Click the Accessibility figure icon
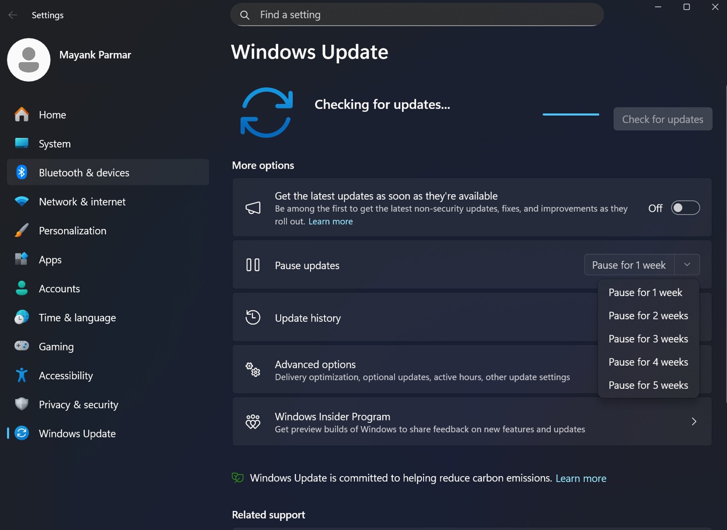The height and width of the screenshot is (530, 727). [22, 375]
